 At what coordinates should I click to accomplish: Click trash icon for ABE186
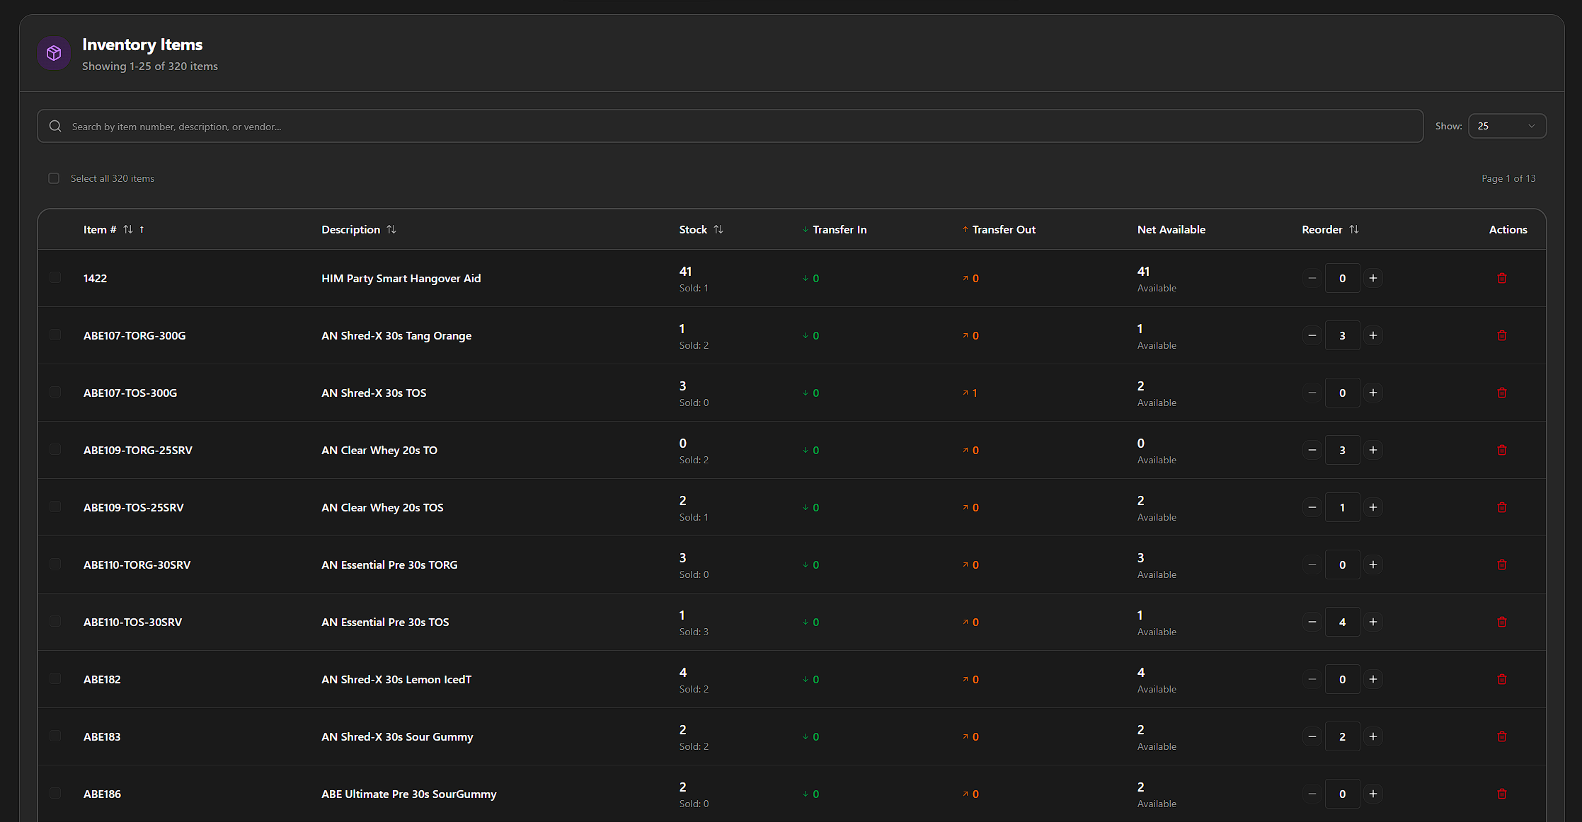tap(1501, 794)
